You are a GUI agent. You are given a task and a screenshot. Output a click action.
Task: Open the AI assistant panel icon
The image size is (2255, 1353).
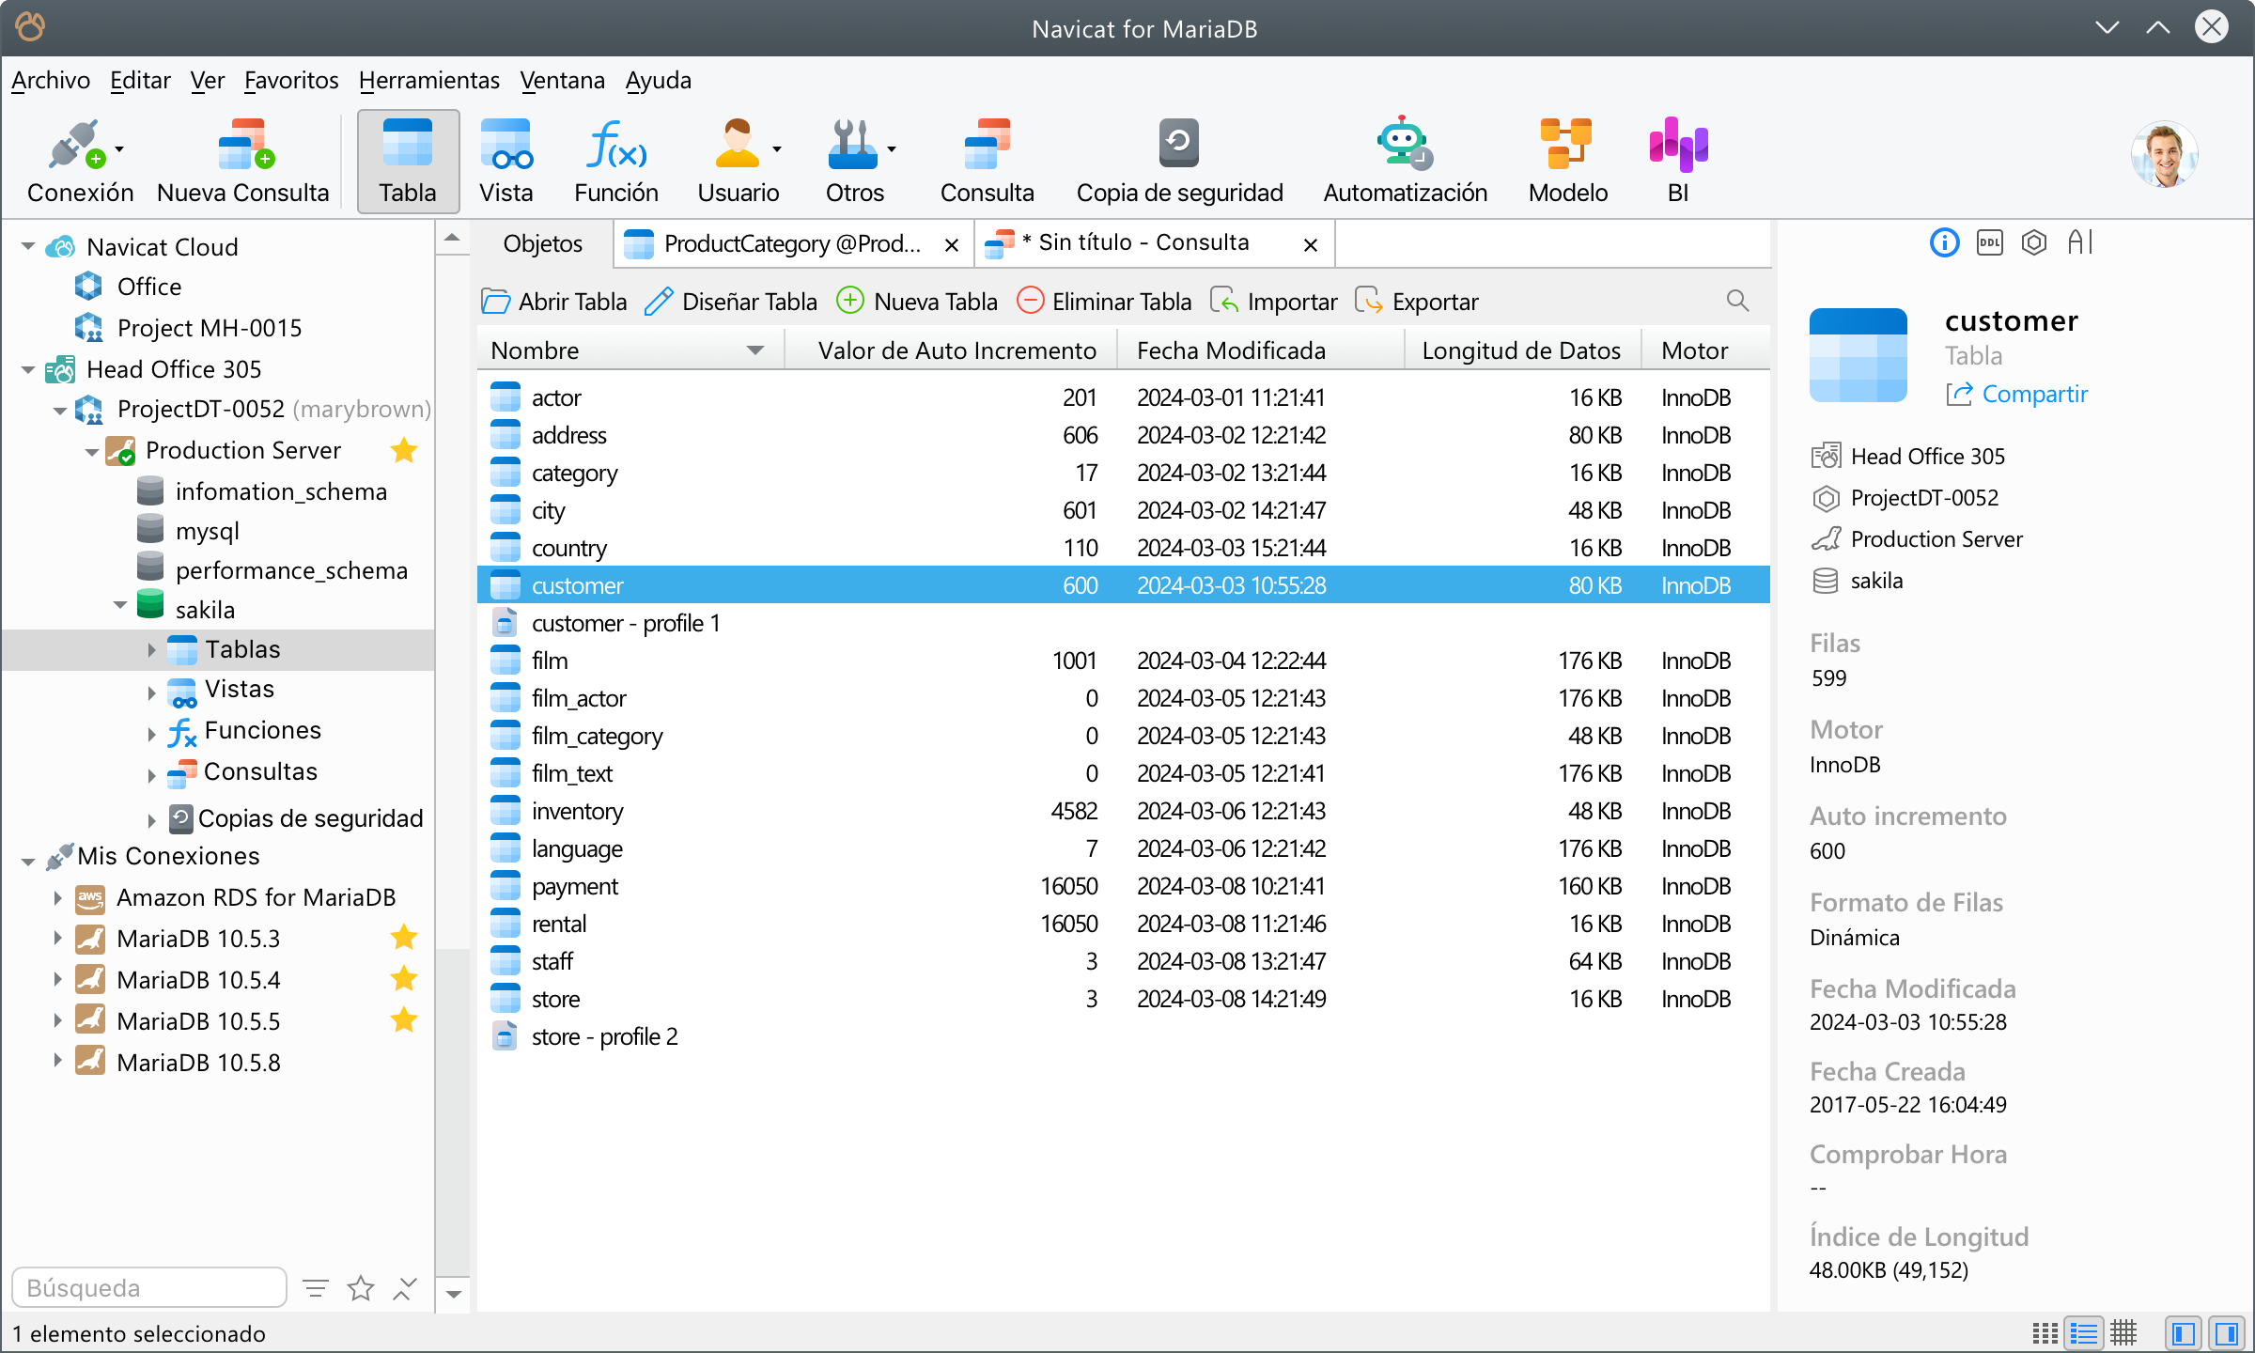[x=2080, y=243]
